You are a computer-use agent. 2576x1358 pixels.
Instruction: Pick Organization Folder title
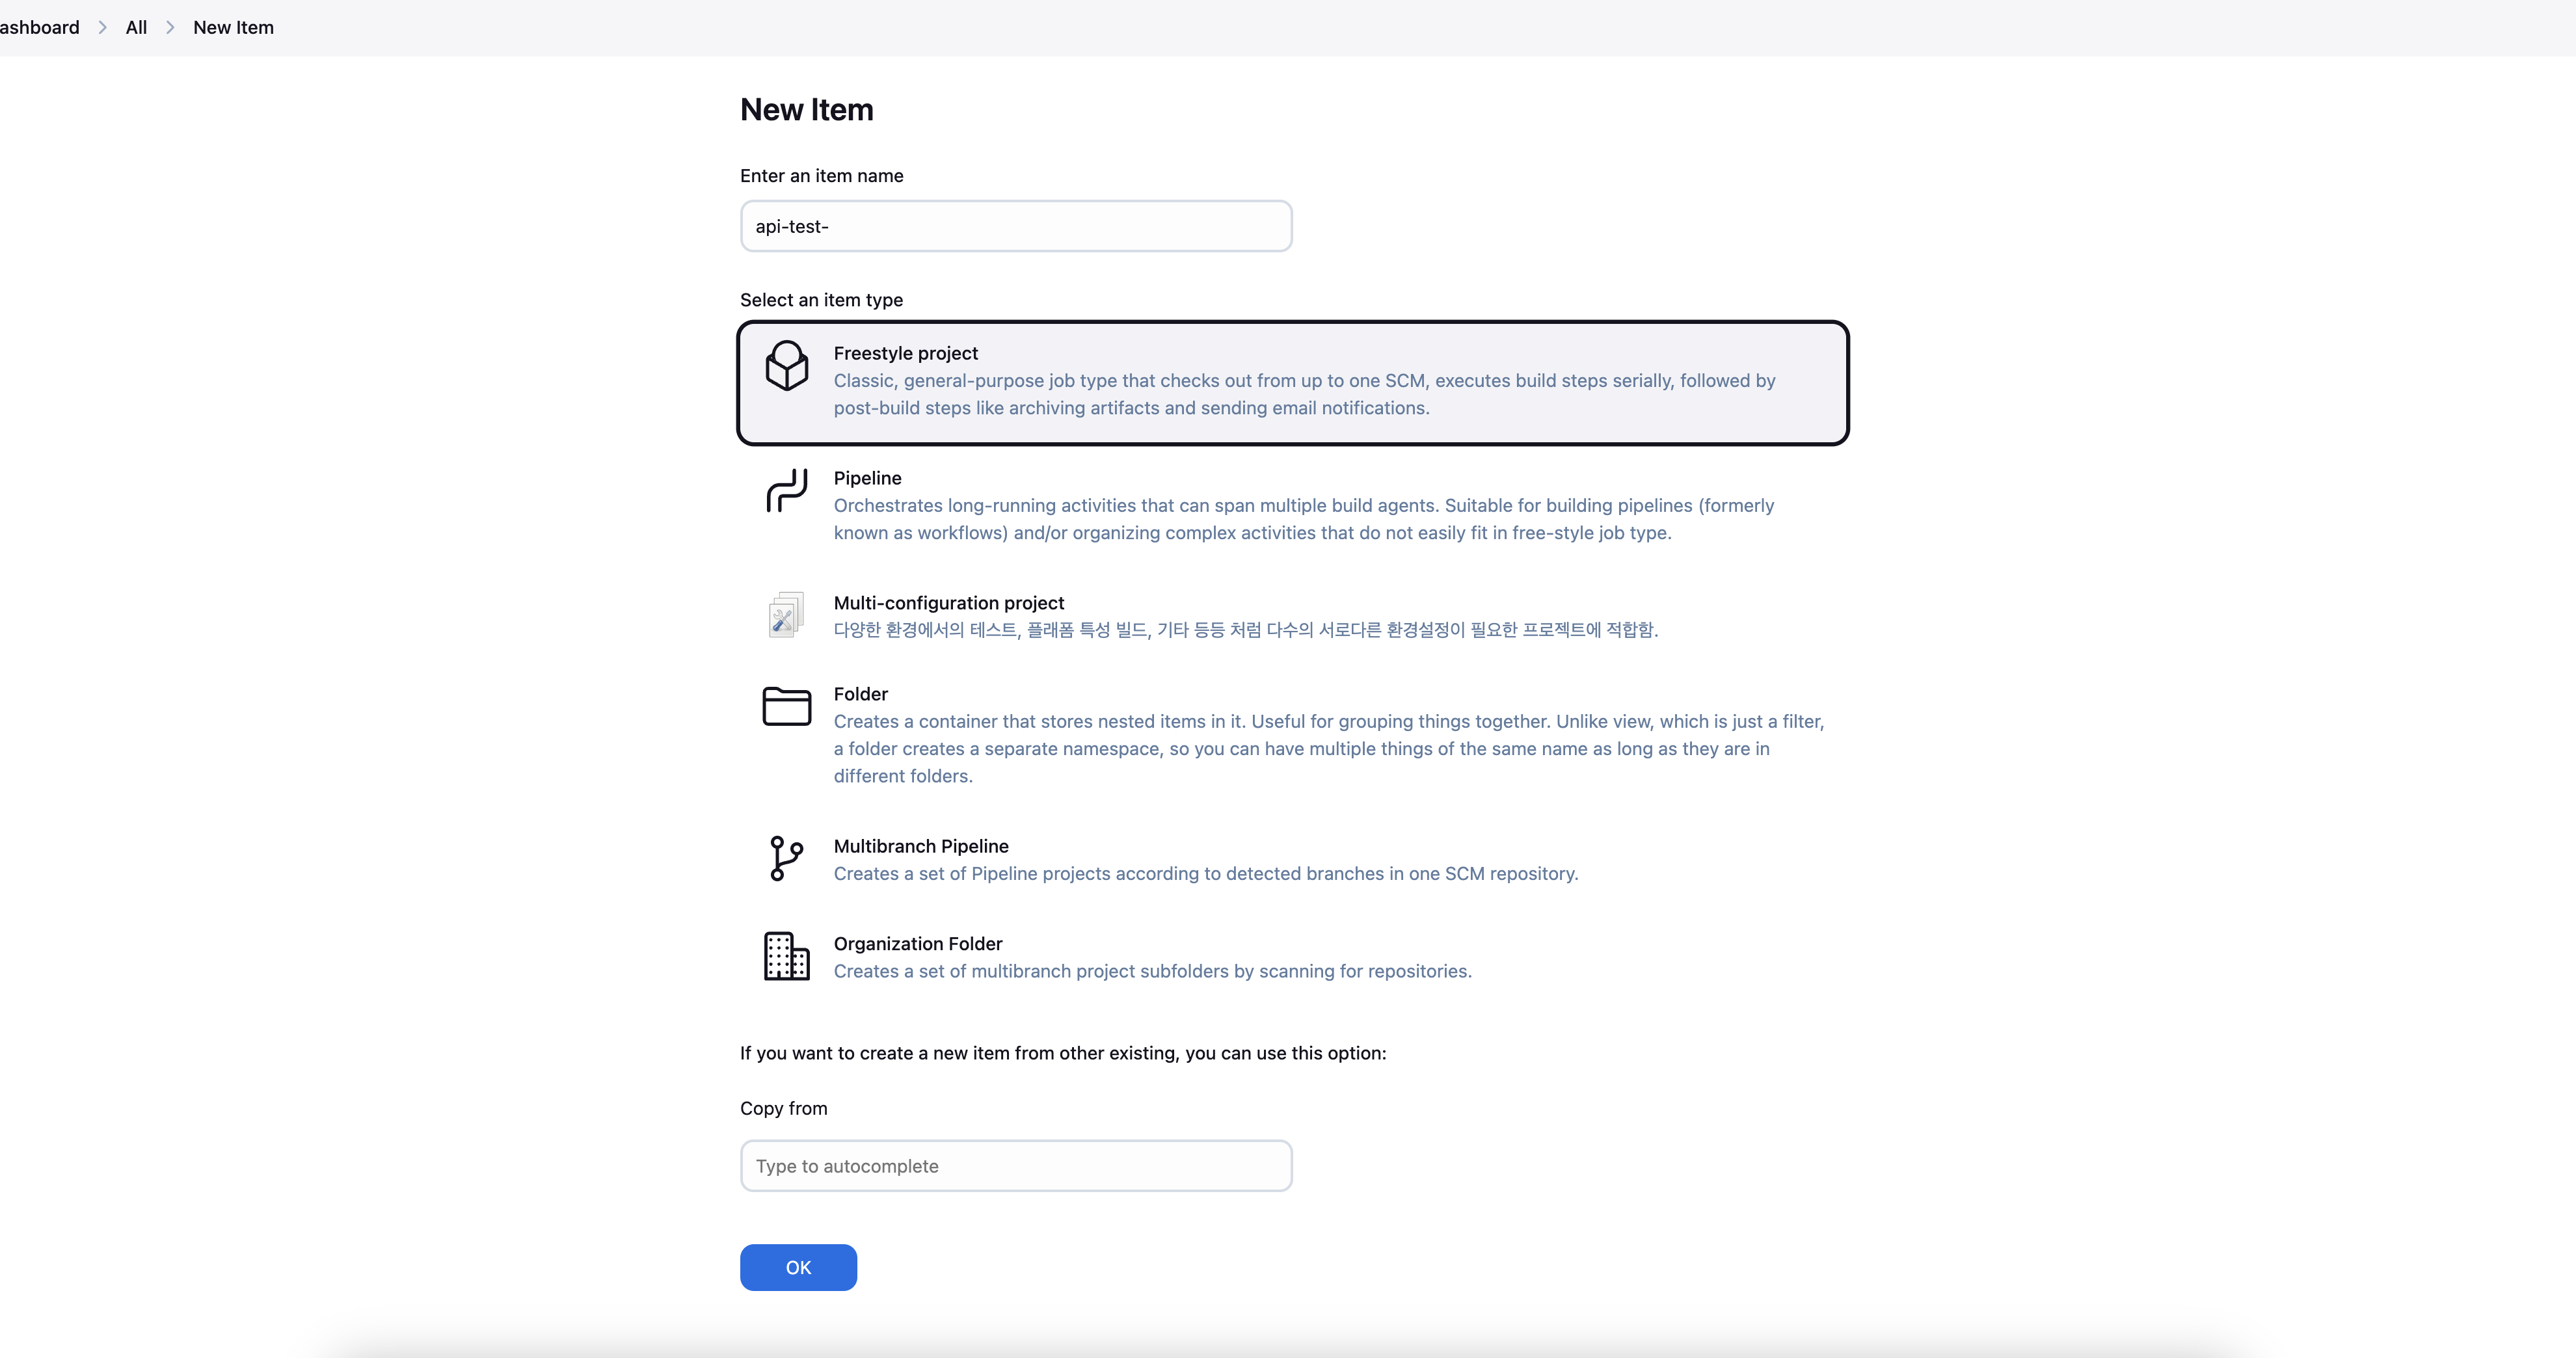917,944
